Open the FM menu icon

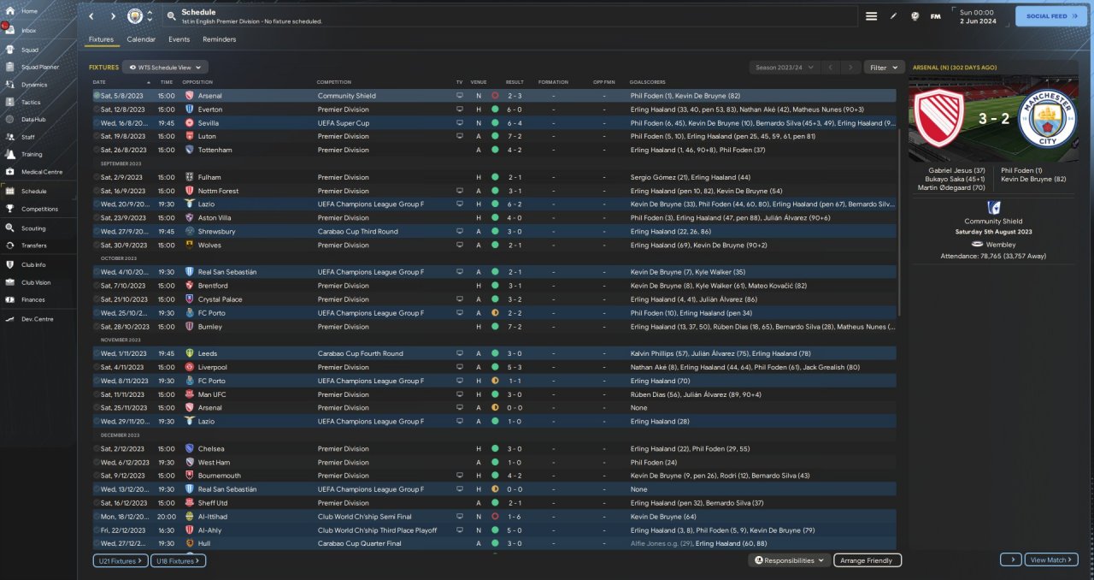pos(936,16)
